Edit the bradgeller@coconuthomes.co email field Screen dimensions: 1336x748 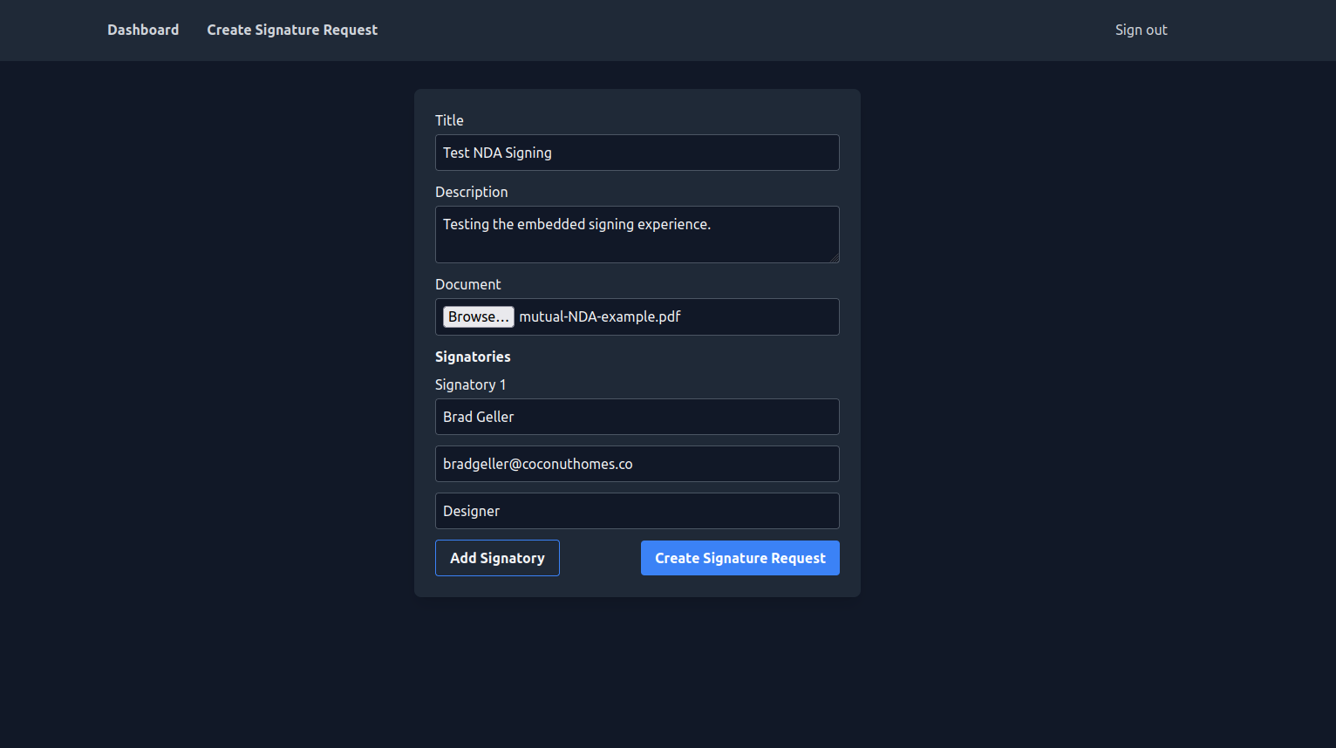click(637, 464)
